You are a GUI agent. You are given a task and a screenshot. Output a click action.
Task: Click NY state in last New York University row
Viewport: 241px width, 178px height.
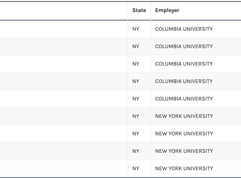(136, 168)
